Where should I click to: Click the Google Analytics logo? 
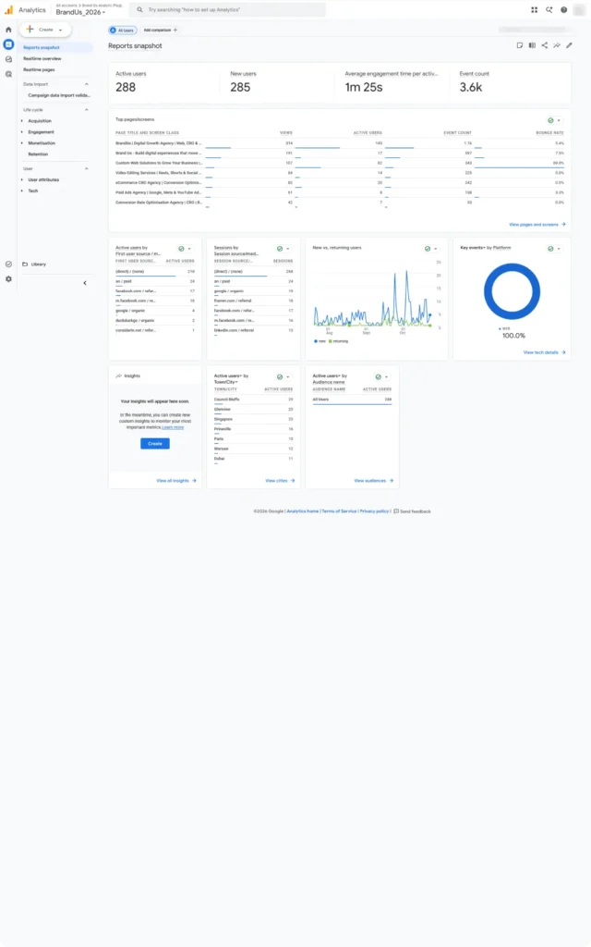point(8,9)
